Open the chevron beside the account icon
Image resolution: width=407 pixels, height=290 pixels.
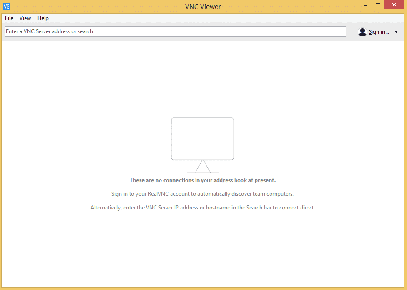(396, 31)
